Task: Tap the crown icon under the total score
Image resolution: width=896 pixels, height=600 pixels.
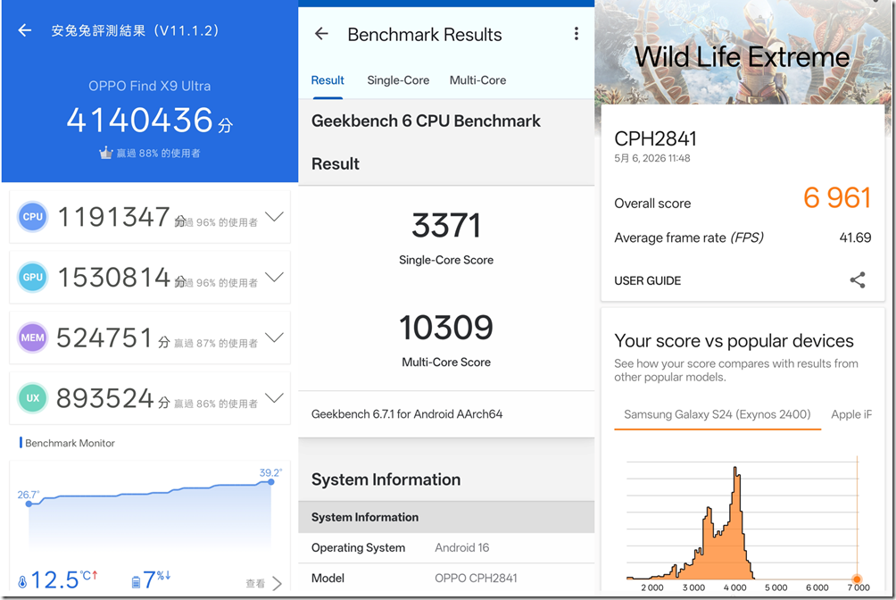Action: [105, 153]
